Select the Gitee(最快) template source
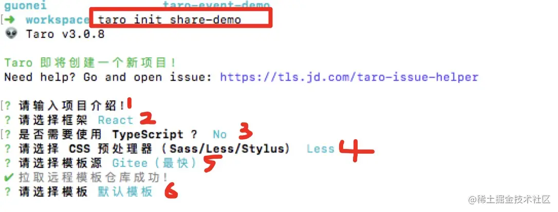The width and height of the screenshot is (558, 212). [x=155, y=163]
